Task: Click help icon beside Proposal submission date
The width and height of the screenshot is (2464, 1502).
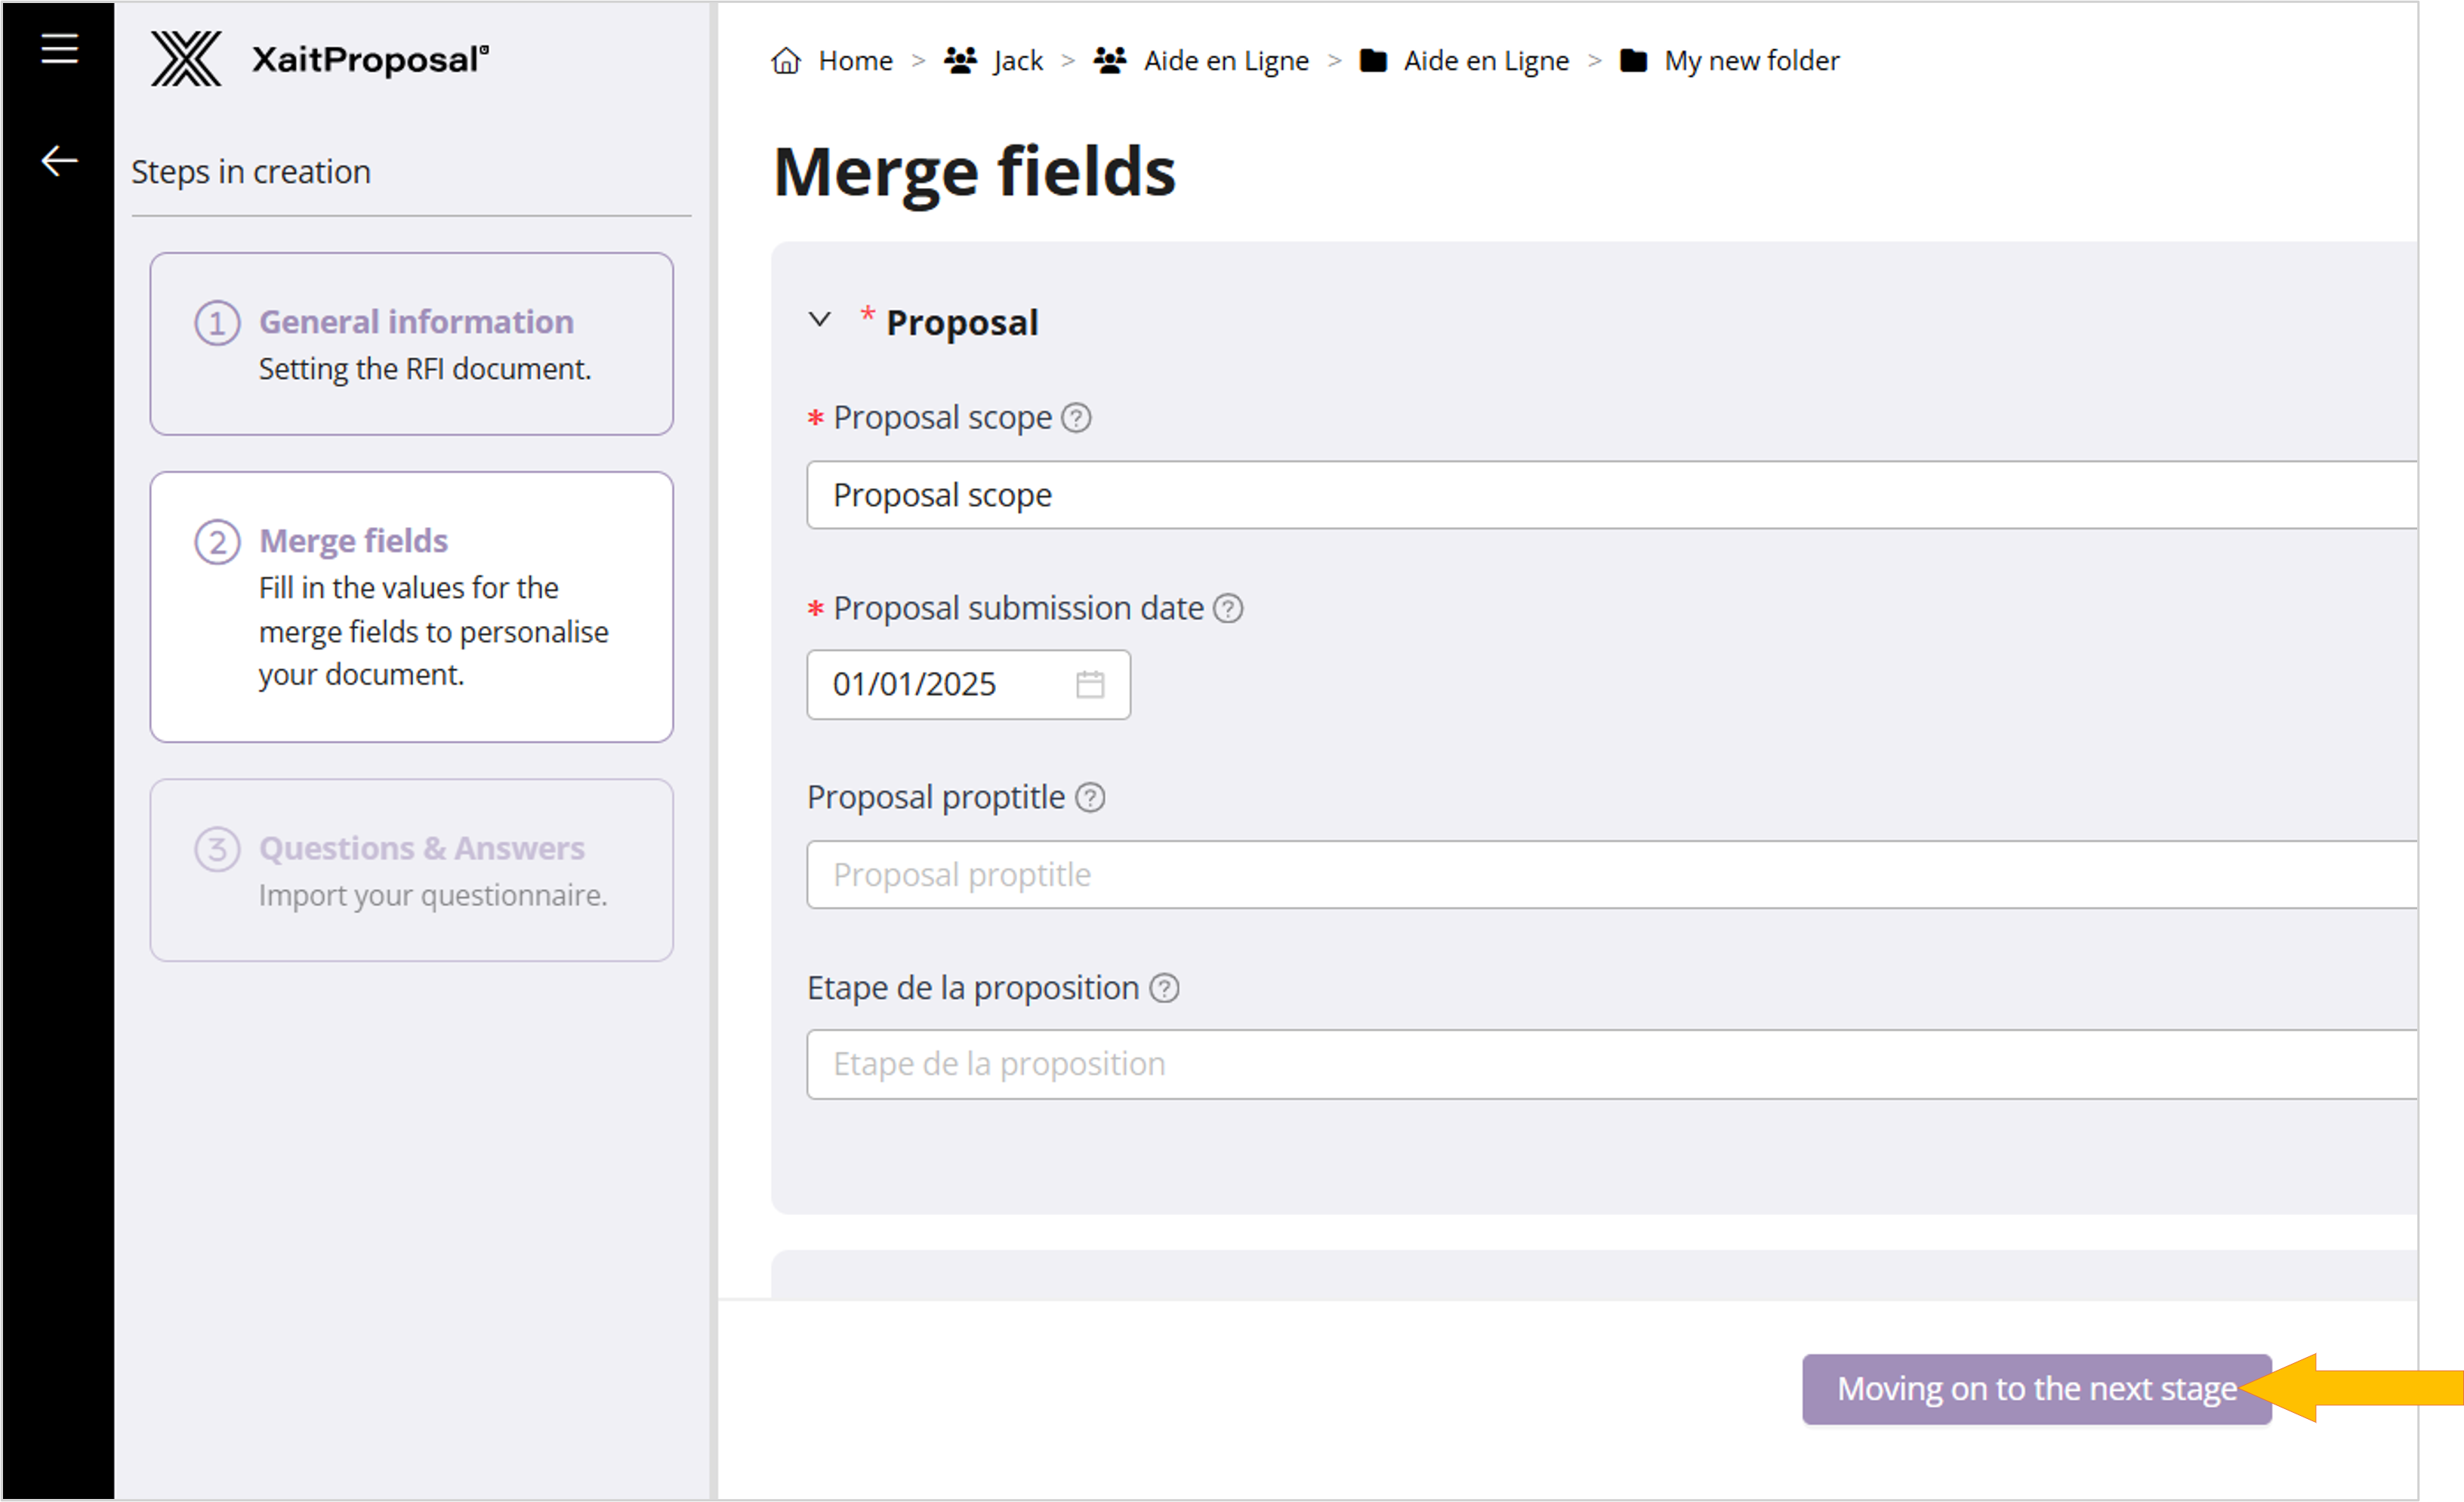Action: 1227,609
